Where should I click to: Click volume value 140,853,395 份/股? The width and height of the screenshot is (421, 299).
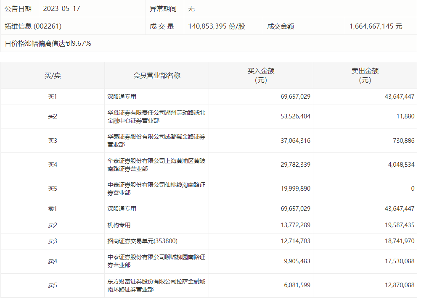tap(217, 26)
